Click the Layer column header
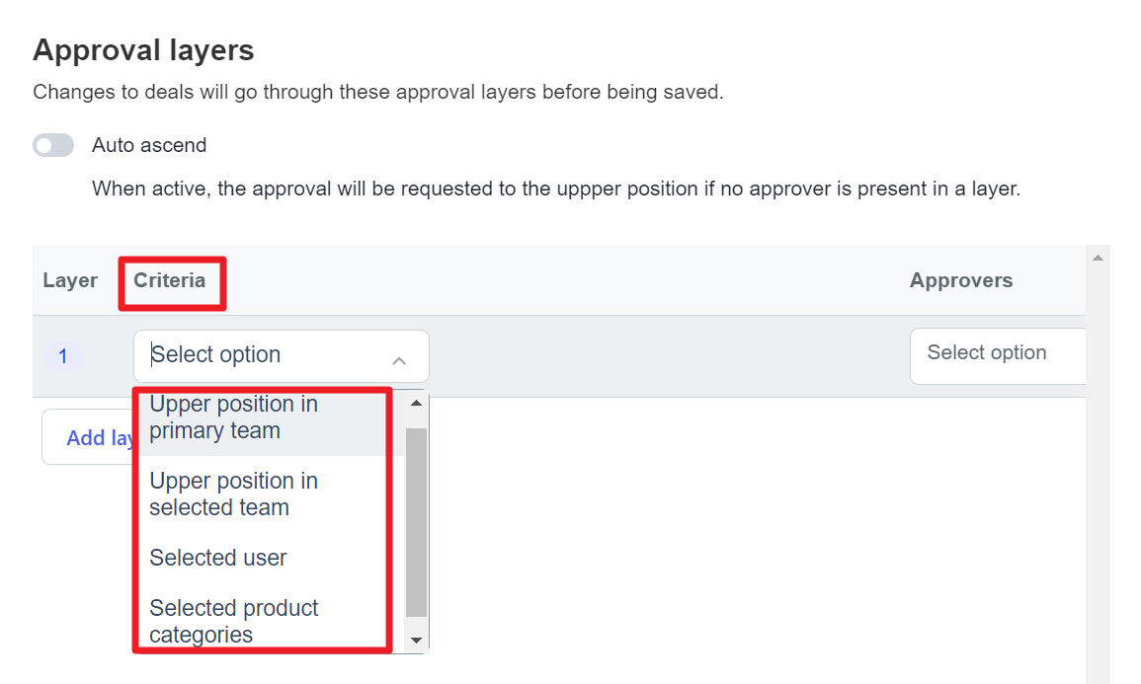 [x=70, y=280]
